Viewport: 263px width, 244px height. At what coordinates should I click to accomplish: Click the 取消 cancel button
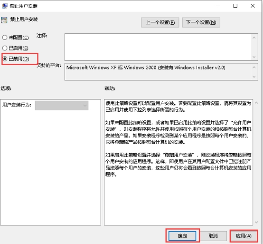213,236
